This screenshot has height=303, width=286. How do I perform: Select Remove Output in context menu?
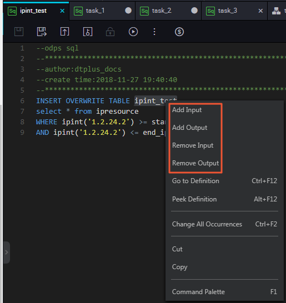click(195, 163)
